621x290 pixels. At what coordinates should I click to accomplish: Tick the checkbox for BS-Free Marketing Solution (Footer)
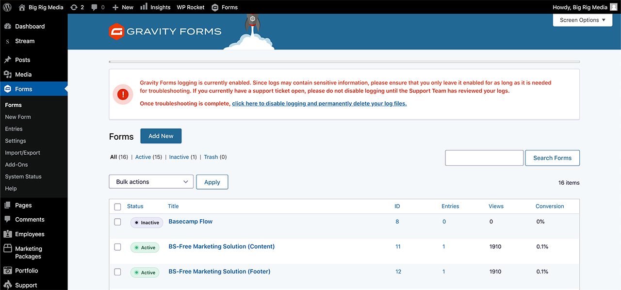coord(117,272)
